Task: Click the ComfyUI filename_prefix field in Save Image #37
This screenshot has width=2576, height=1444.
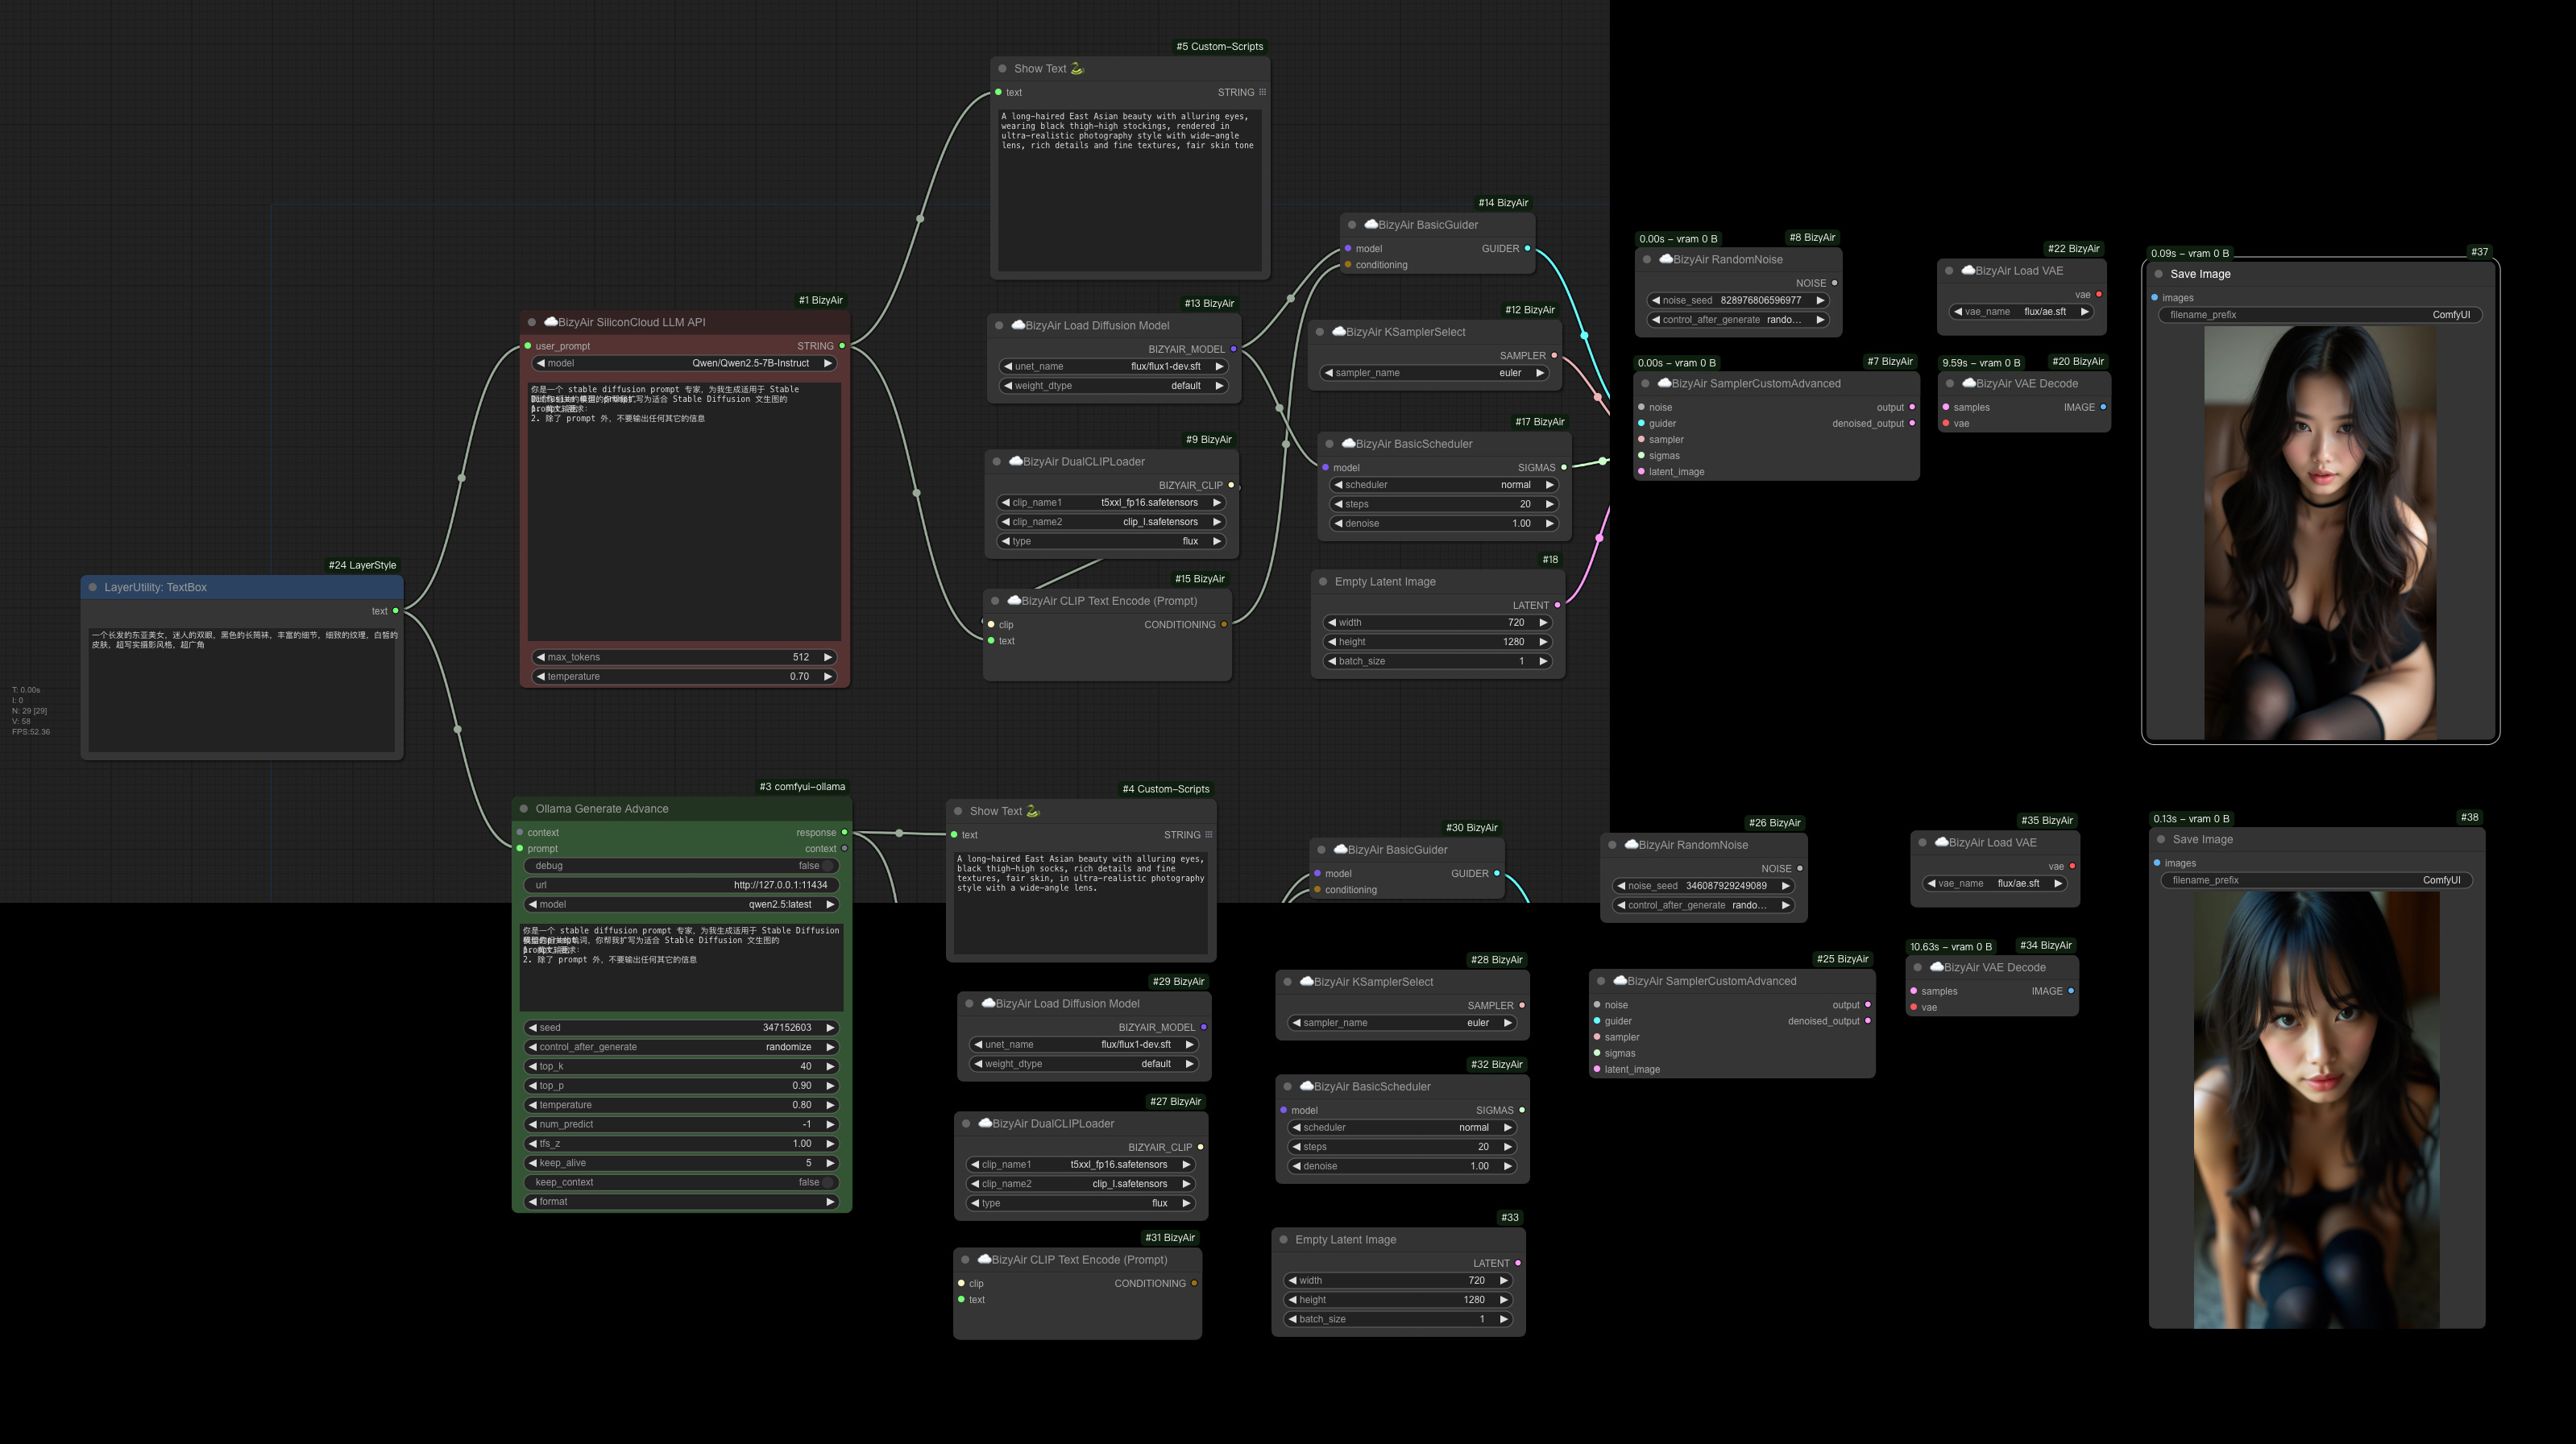Action: (x=2451, y=315)
